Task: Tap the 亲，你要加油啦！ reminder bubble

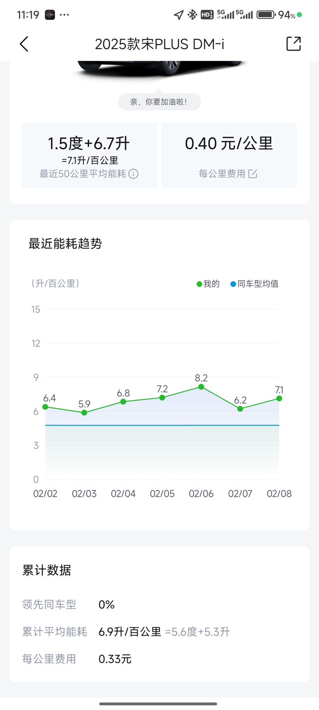Action: tap(159, 102)
